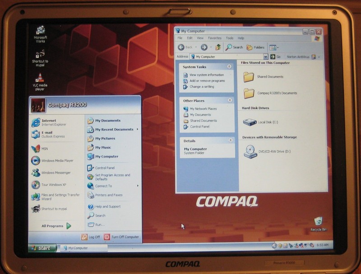Open My Music from Start menu

[x=99, y=147]
